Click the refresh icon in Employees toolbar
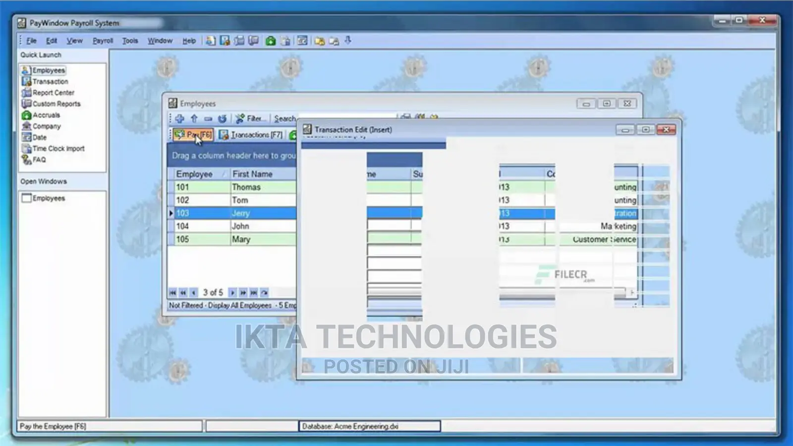This screenshot has height=446, width=793. tap(222, 118)
